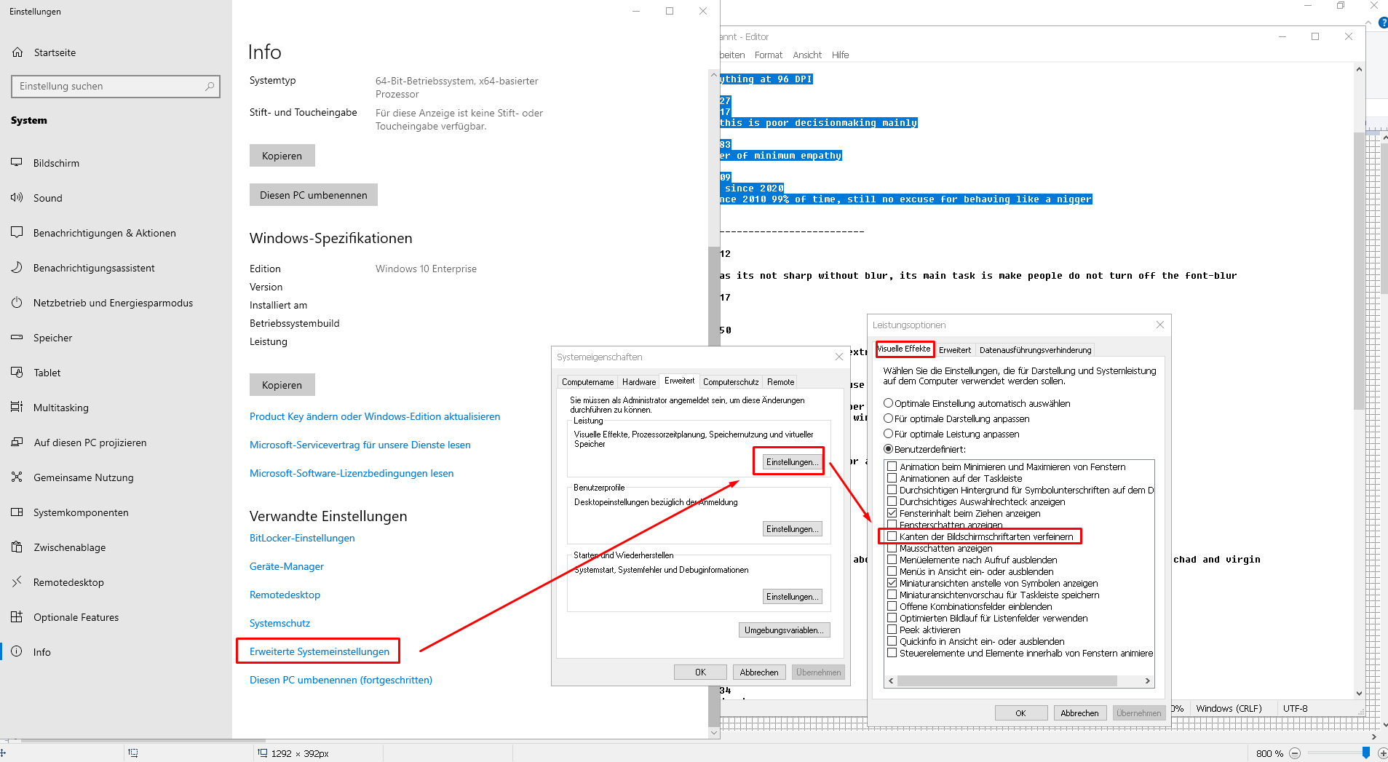Click Erweiterte Systemeinstellungen link
Image resolution: width=1388 pixels, height=762 pixels.
click(320, 651)
